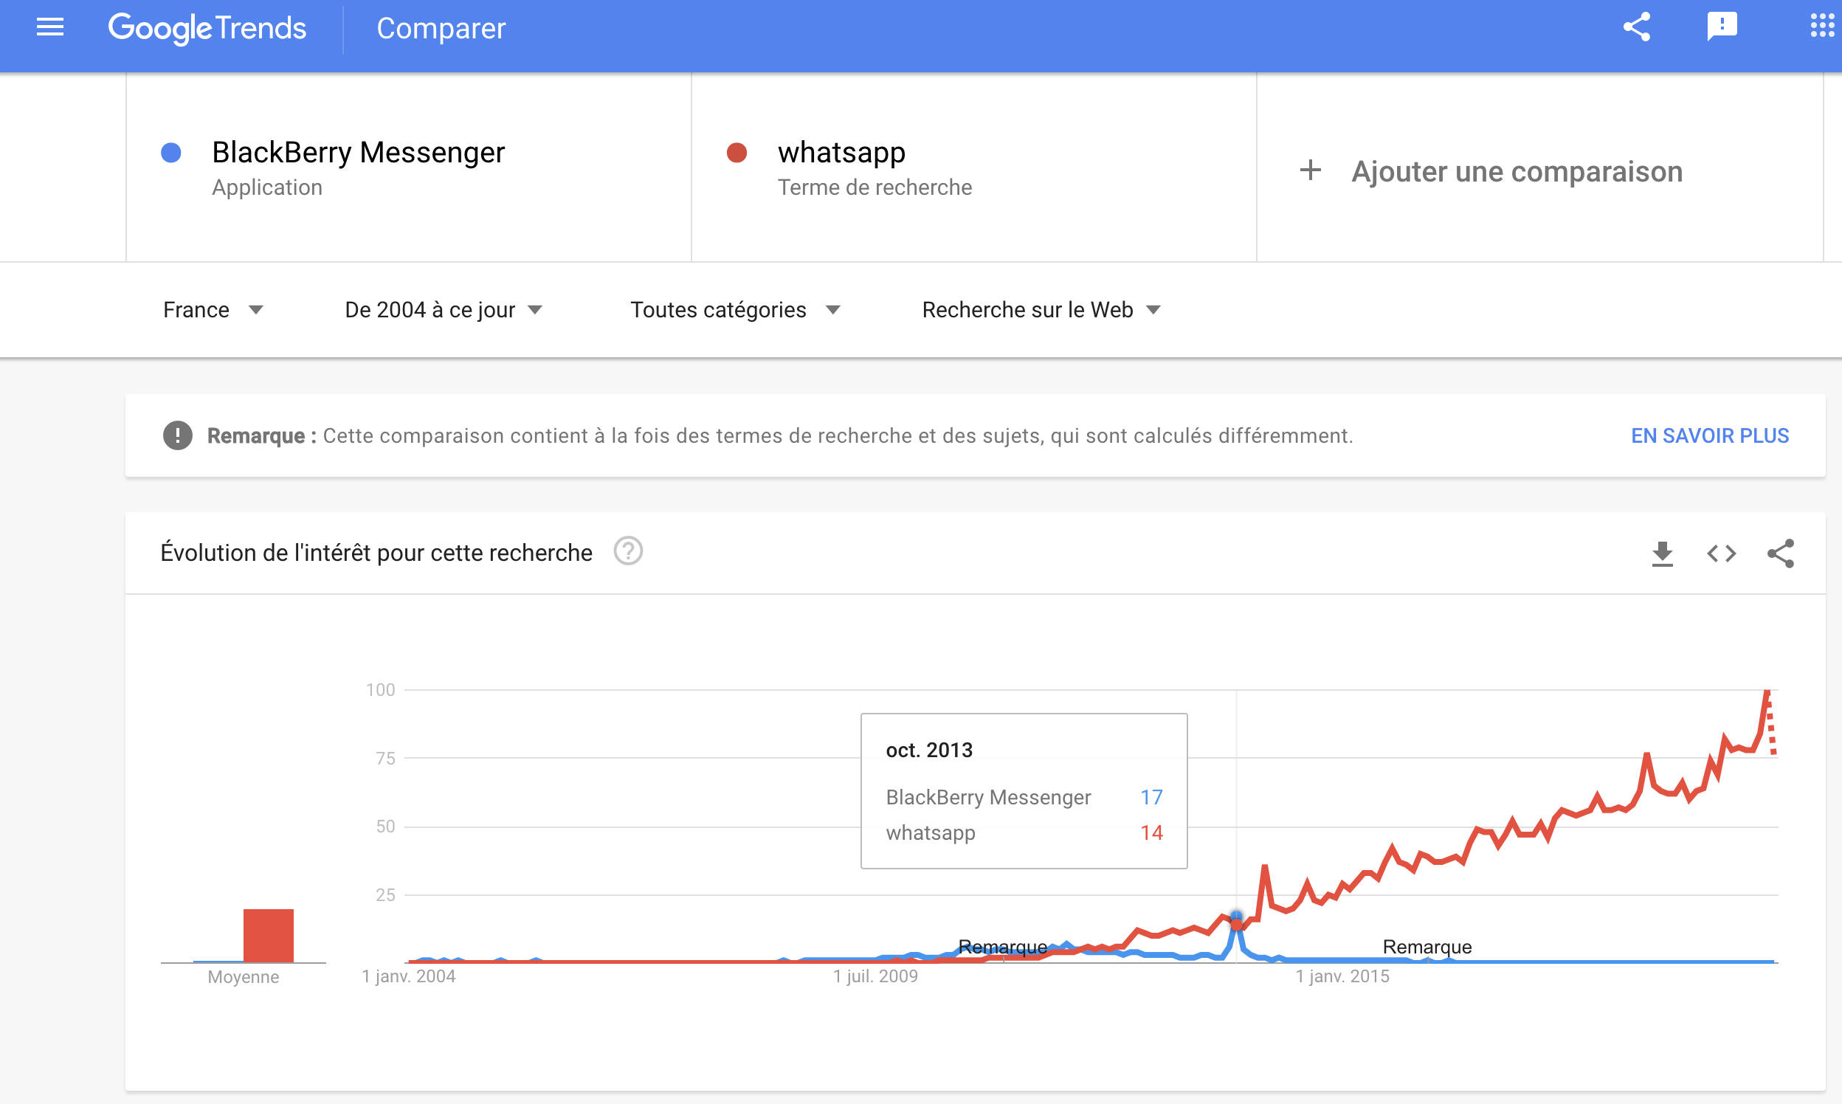Image resolution: width=1842 pixels, height=1104 pixels.
Task: Click the Remarque marker near 2015
Action: 1427,947
